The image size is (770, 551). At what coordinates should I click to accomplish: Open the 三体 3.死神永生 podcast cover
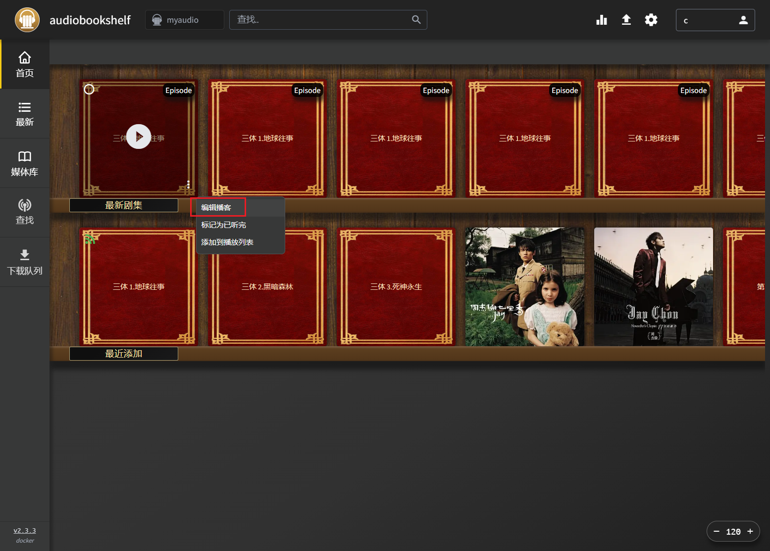(396, 287)
